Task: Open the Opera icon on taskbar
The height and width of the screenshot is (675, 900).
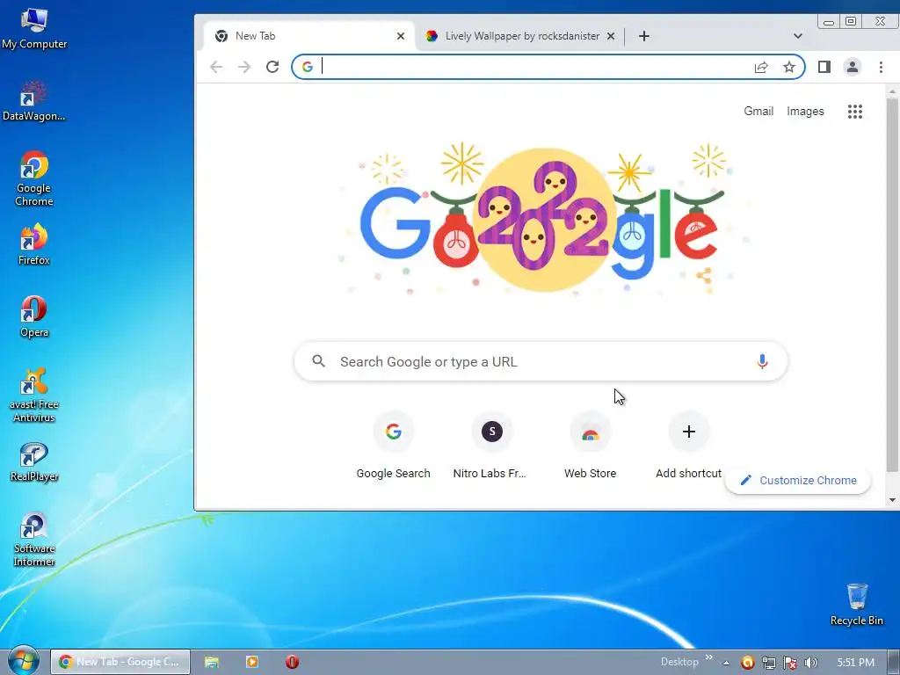Action: 292,662
